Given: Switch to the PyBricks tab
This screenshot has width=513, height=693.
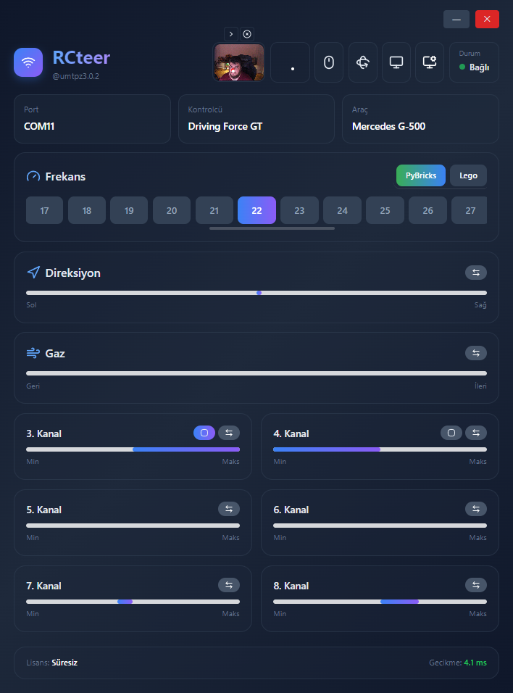Looking at the screenshot, I should point(421,176).
